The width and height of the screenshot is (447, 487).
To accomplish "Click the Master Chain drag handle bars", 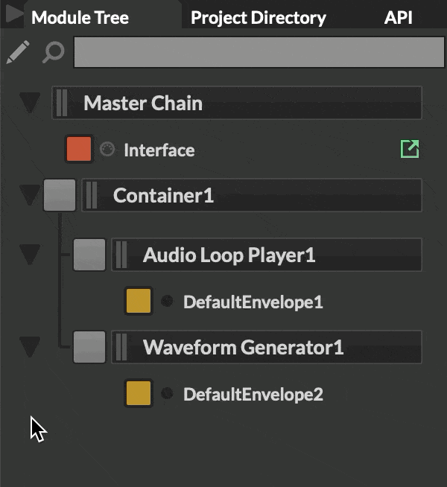I will [x=62, y=103].
